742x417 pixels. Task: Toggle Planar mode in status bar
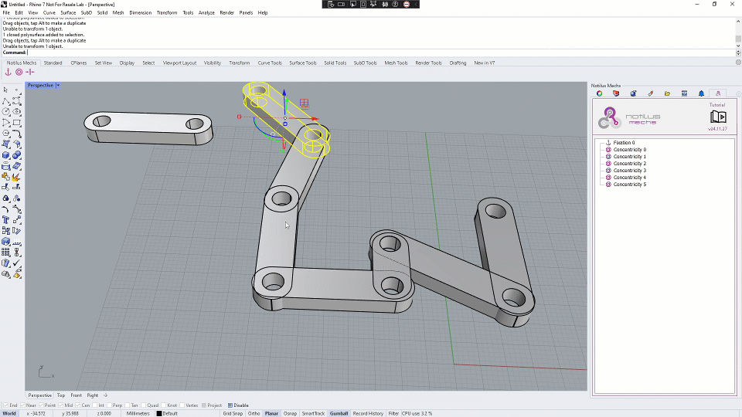point(271,413)
